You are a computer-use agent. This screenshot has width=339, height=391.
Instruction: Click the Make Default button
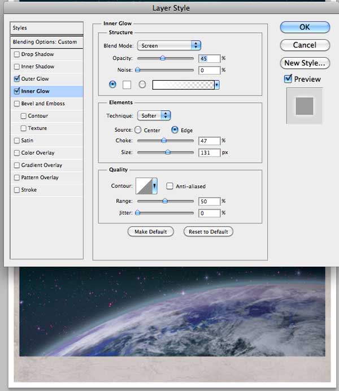[x=150, y=232]
